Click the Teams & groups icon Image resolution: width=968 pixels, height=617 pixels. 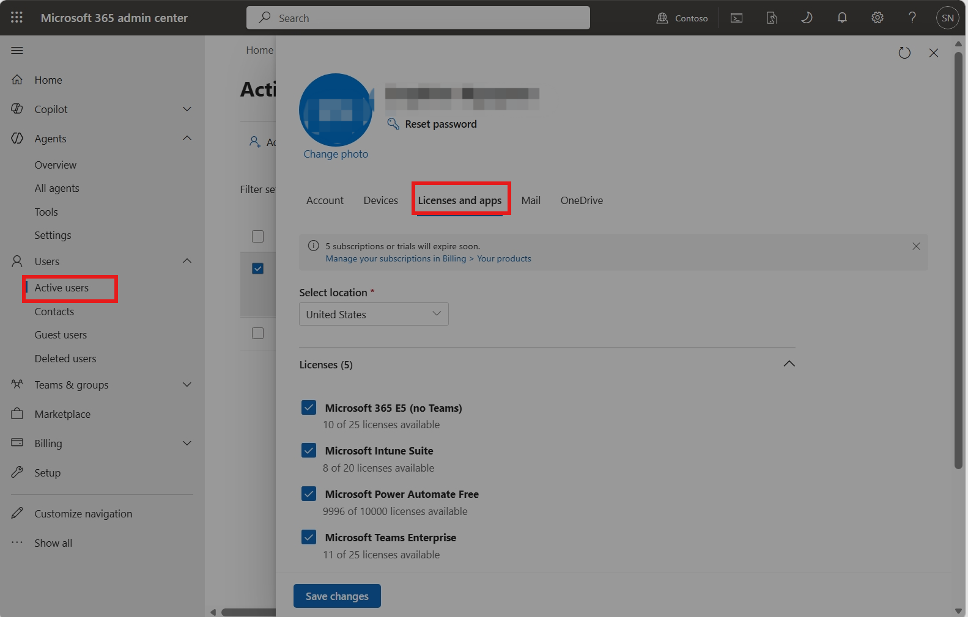click(x=17, y=384)
